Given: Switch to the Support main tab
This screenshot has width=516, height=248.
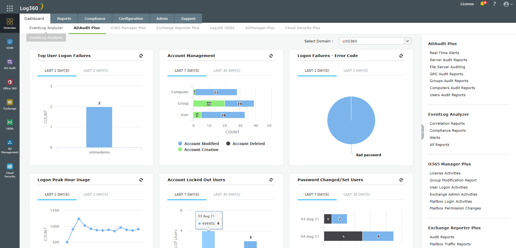Looking at the screenshot, I should pos(188,18).
